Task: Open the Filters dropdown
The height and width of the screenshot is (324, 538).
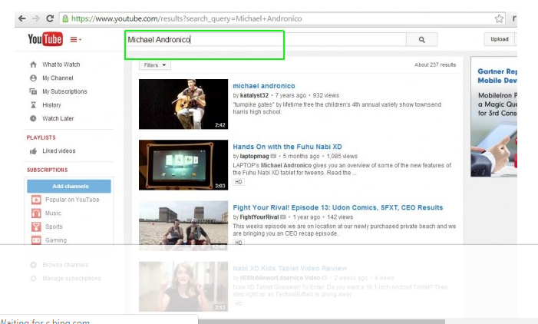Action: 155,64
